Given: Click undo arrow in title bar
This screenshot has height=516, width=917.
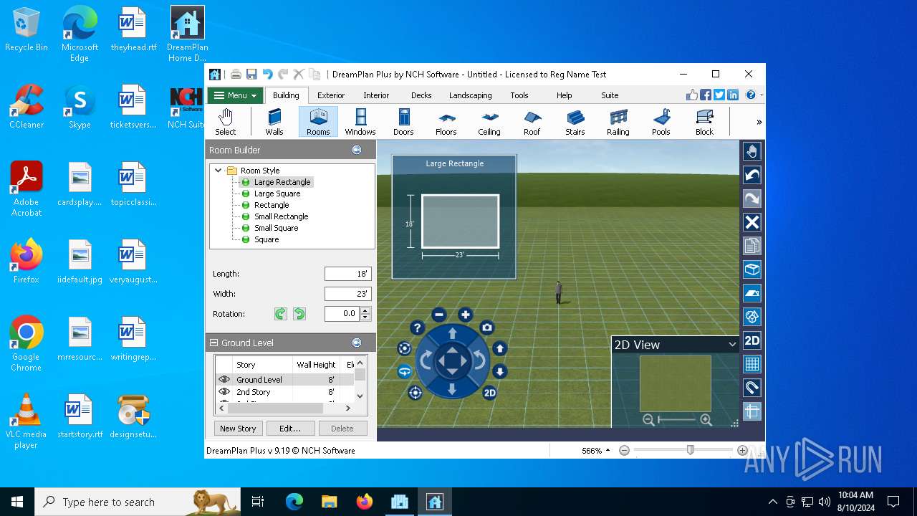Looking at the screenshot, I should (x=267, y=75).
